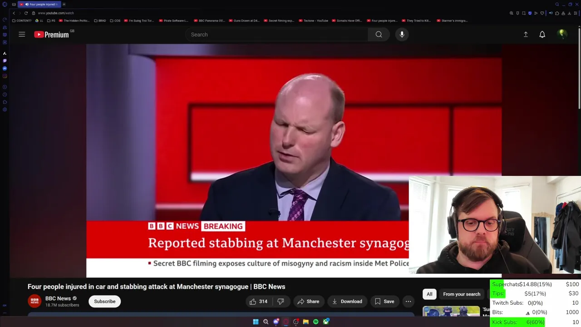The width and height of the screenshot is (581, 327).
Task: Open taskbar search icon
Action: coord(266,322)
